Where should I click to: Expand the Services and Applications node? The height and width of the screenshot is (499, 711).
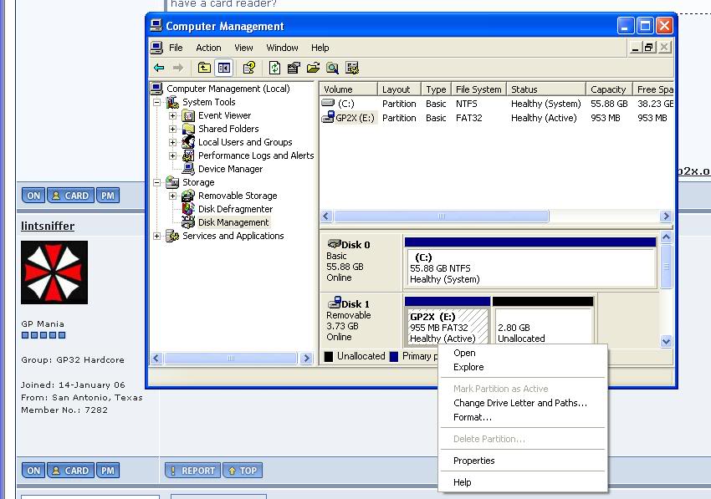[156, 236]
